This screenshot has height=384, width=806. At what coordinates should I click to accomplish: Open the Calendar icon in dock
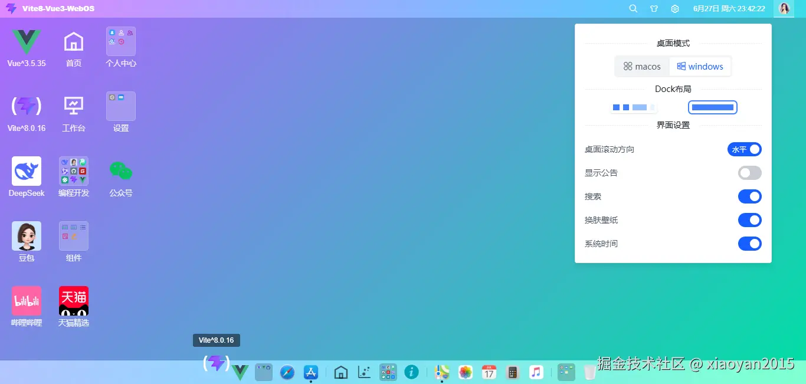(x=489, y=372)
